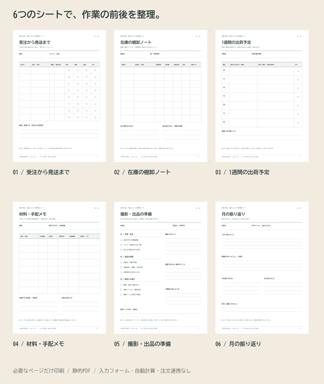Click caption "01 / 受注から発送まで"
The image size is (324, 384).
41,172
